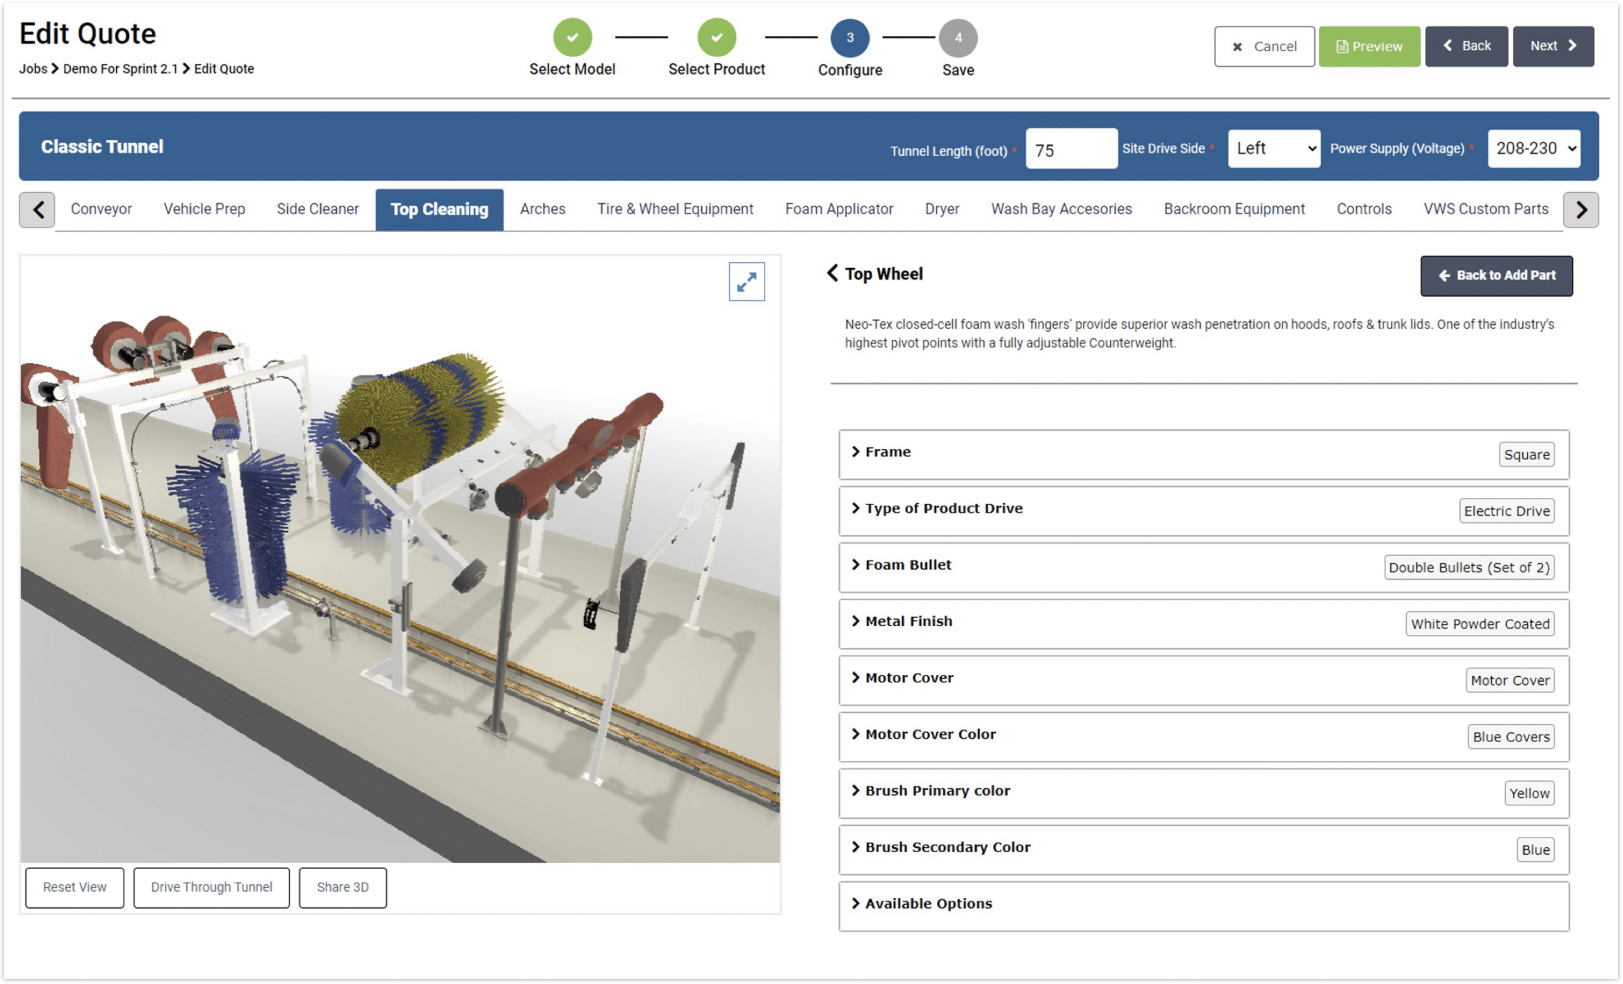Click back chevron beside Top Wheel heading
1623x984 pixels.
832,273
